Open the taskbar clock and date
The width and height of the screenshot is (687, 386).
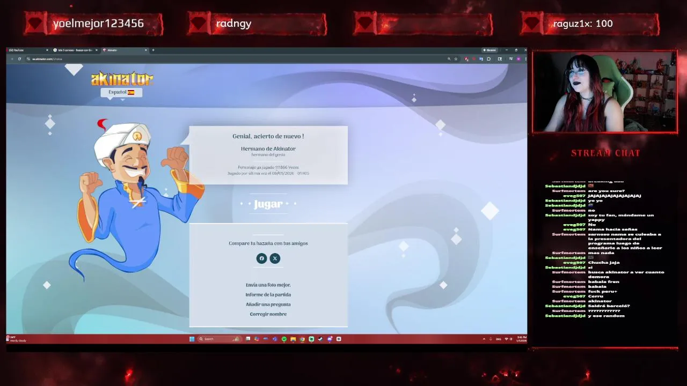coord(522,339)
